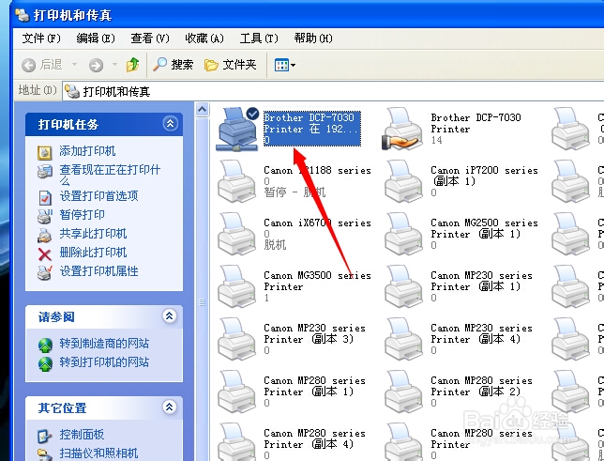Click the Canon MG3500 series Printer name text
The width and height of the screenshot is (604, 461).
pyautogui.click(x=317, y=281)
